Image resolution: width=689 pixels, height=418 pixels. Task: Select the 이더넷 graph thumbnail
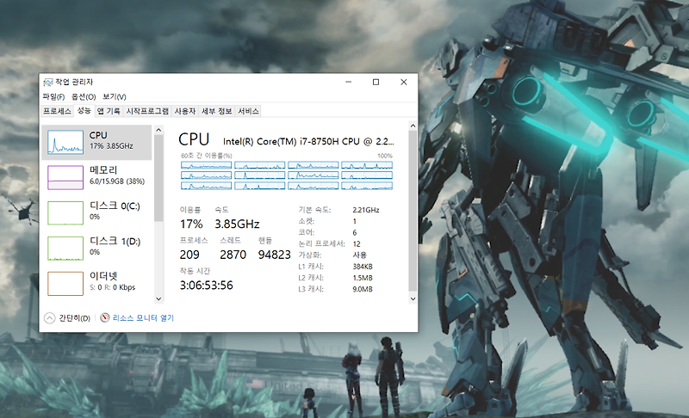[x=65, y=283]
